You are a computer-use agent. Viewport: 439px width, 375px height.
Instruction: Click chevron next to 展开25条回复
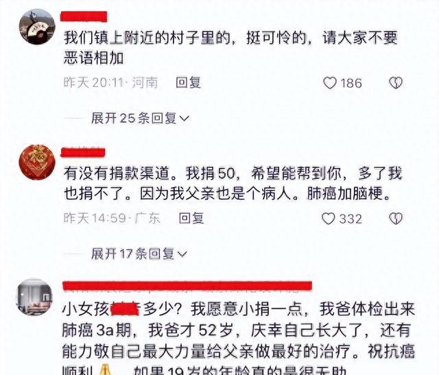(185, 119)
